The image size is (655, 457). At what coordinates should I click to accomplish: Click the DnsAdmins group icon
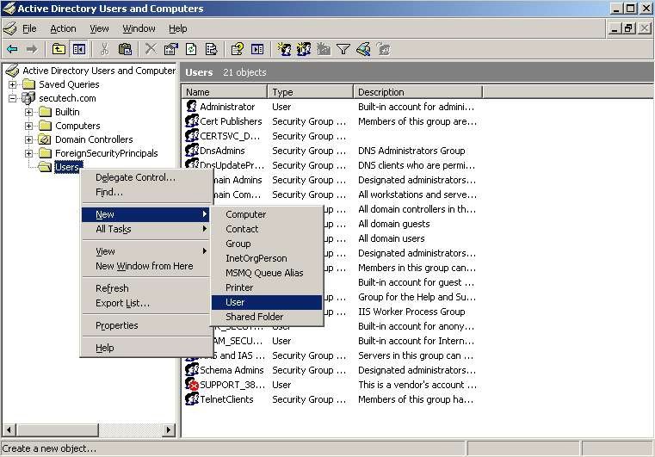[x=192, y=151]
